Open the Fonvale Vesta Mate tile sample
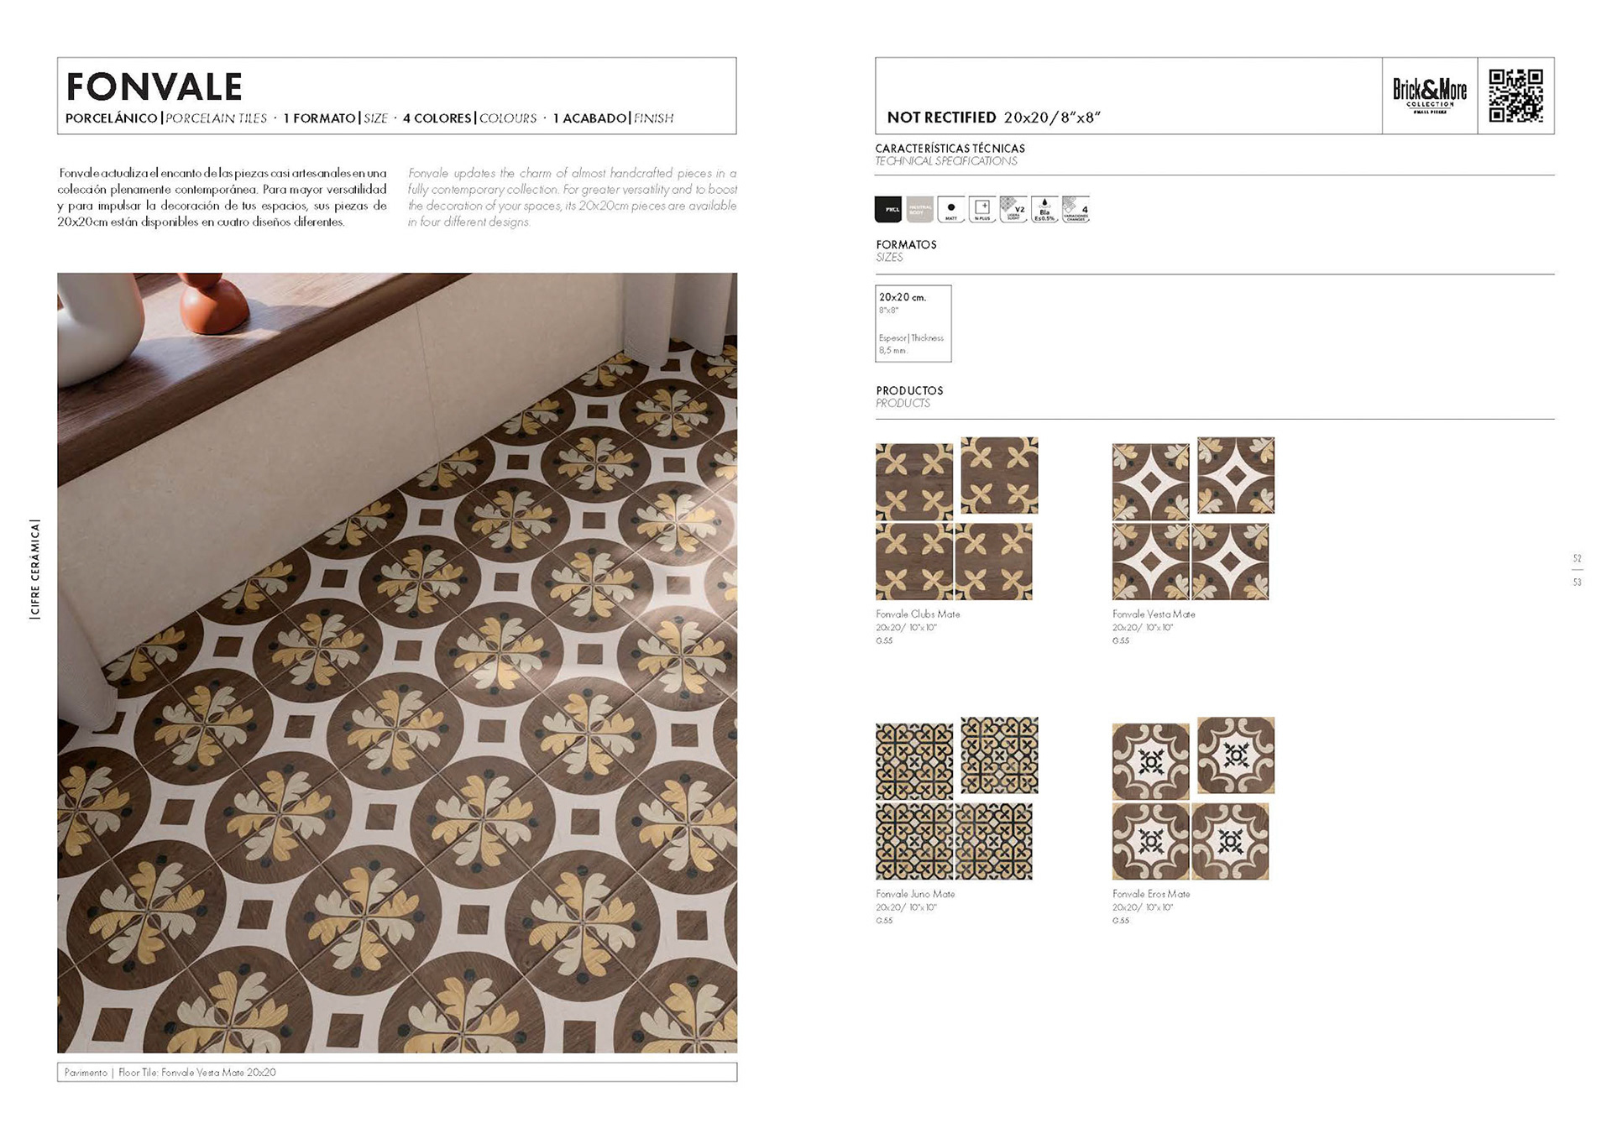1612x1139 pixels. (x=1193, y=518)
